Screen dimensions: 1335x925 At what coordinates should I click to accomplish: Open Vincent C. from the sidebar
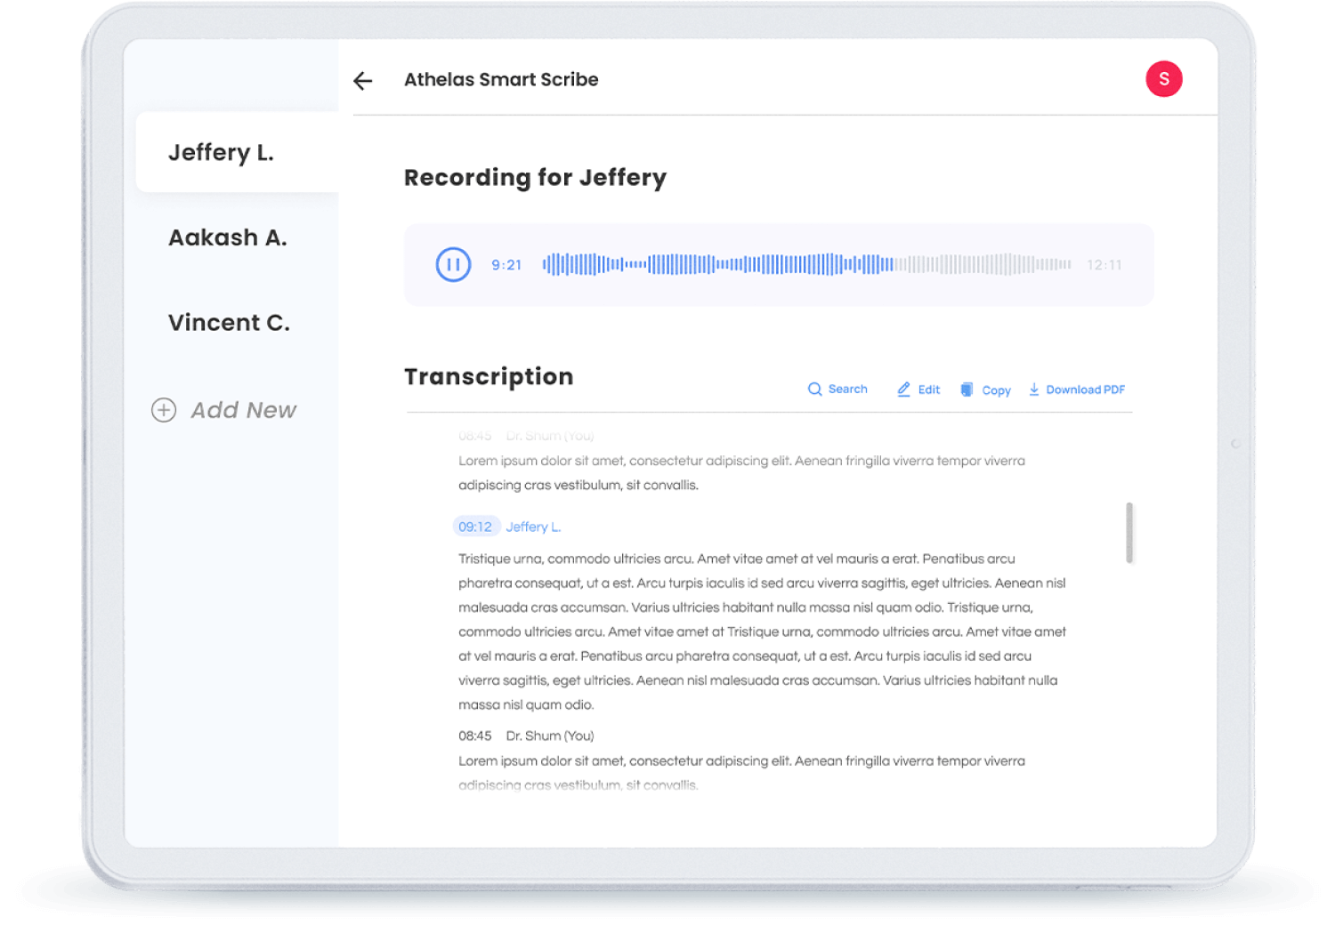coord(229,322)
